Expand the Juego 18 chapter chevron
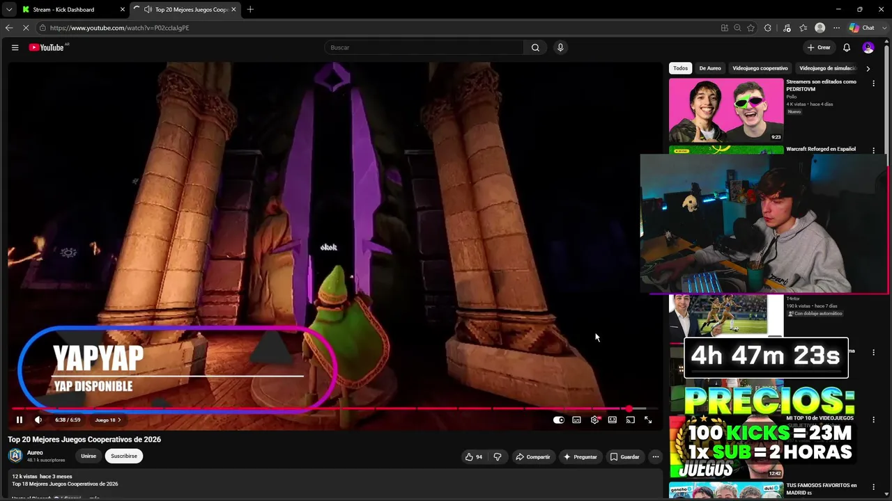 point(119,420)
